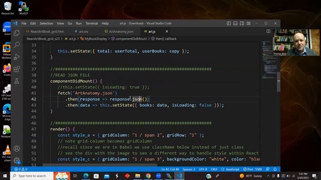Open Zoom from the taskbar
The width and height of the screenshot is (321, 180).
click(158, 175)
